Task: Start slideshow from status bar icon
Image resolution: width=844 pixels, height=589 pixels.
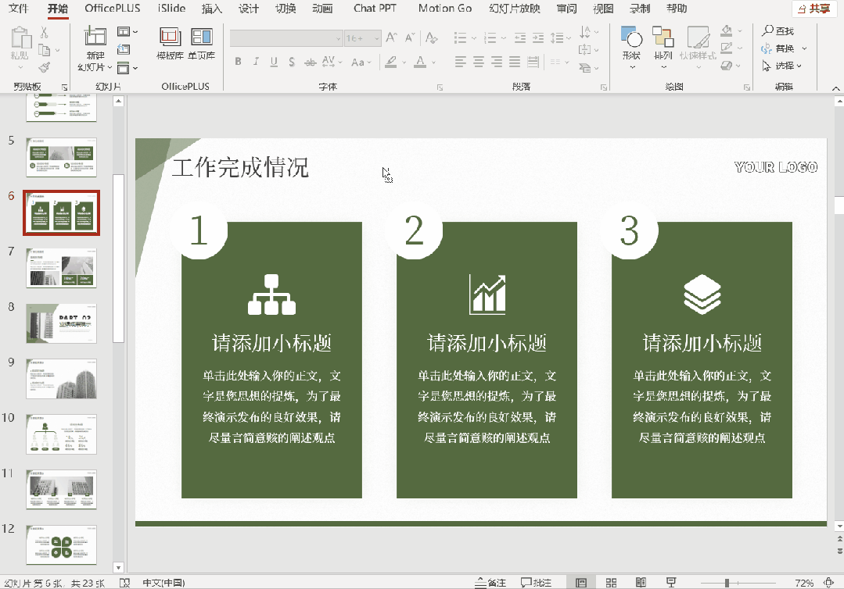Action: 671,583
